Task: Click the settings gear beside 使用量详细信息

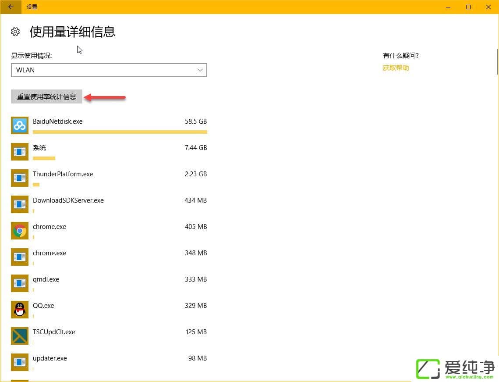Action: tap(15, 32)
